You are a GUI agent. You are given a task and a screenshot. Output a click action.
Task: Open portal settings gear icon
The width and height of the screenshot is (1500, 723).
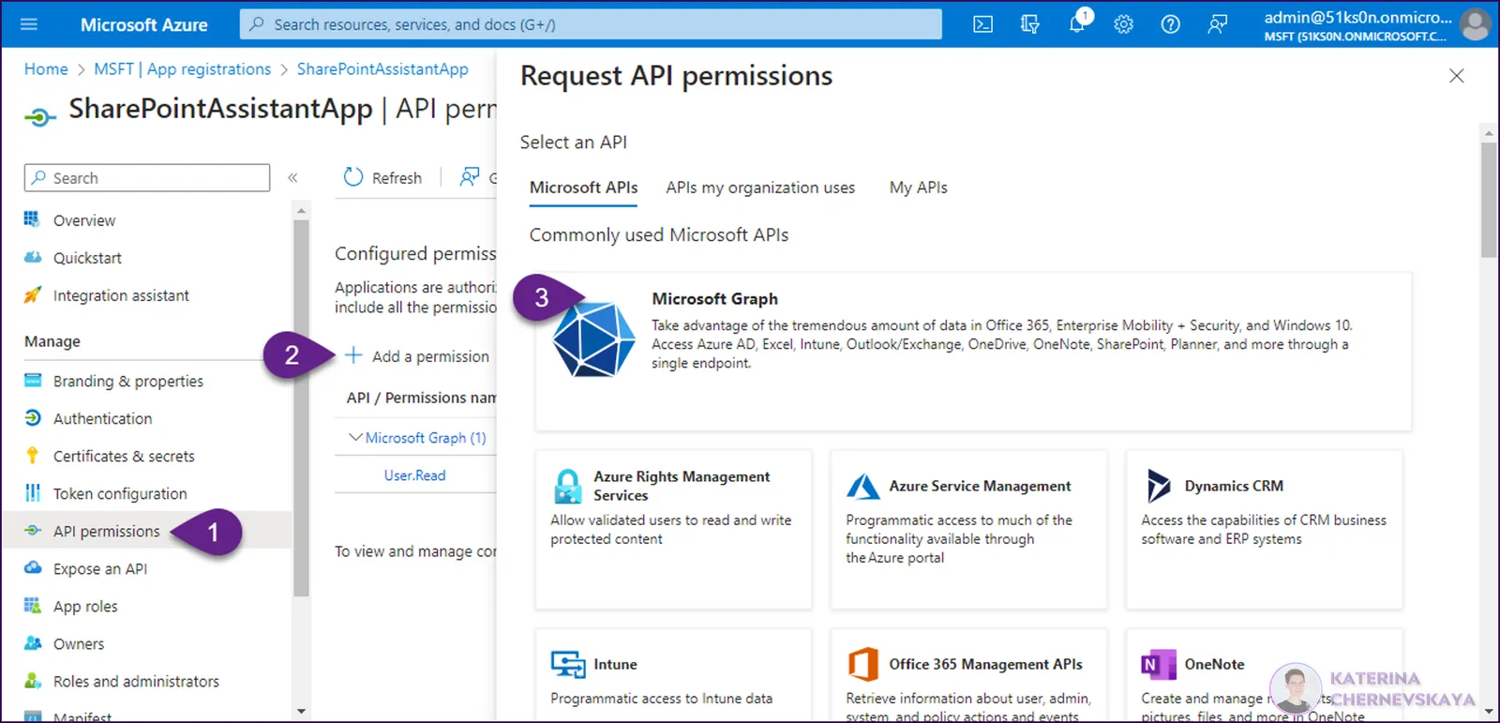click(1123, 24)
